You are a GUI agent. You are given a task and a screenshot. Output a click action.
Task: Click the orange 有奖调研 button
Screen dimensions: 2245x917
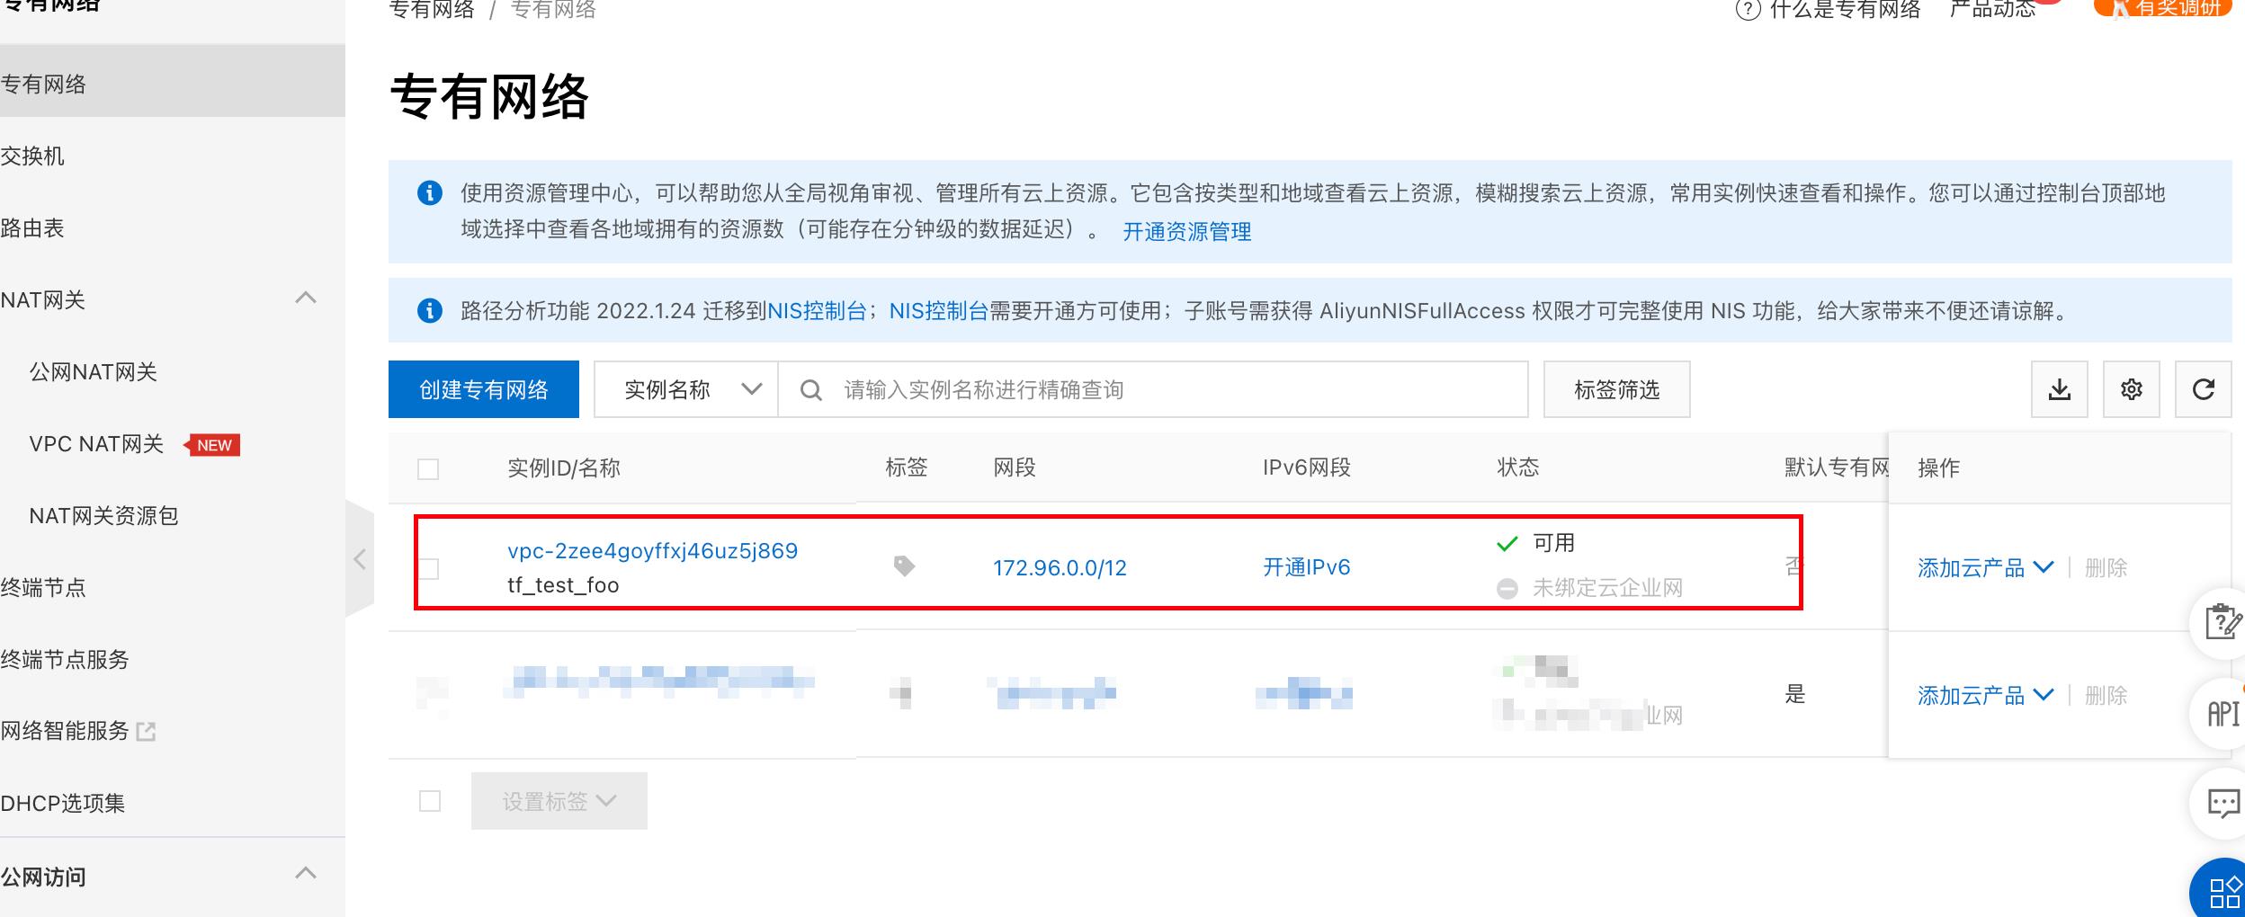(x=2162, y=8)
